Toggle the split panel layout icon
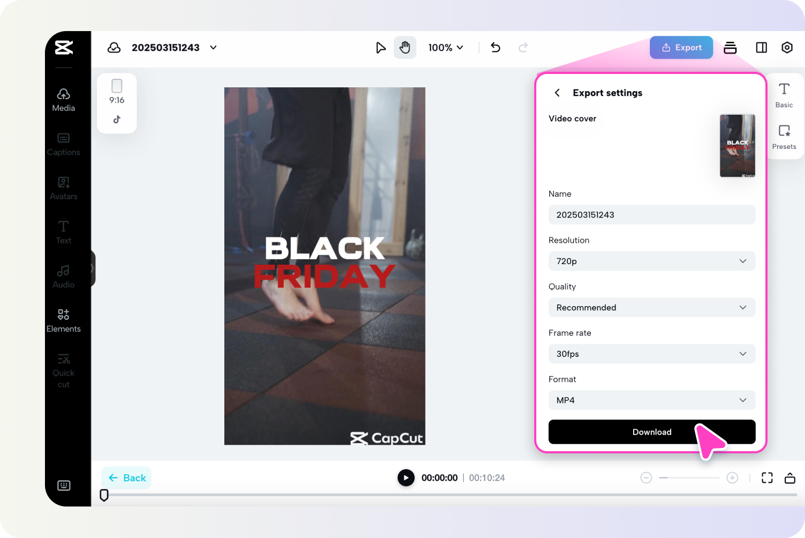Screen dimensions: 805x538 tap(761, 48)
